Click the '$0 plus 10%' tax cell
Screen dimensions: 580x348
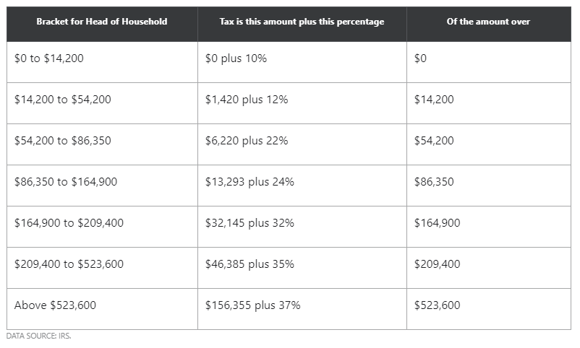click(x=302, y=62)
